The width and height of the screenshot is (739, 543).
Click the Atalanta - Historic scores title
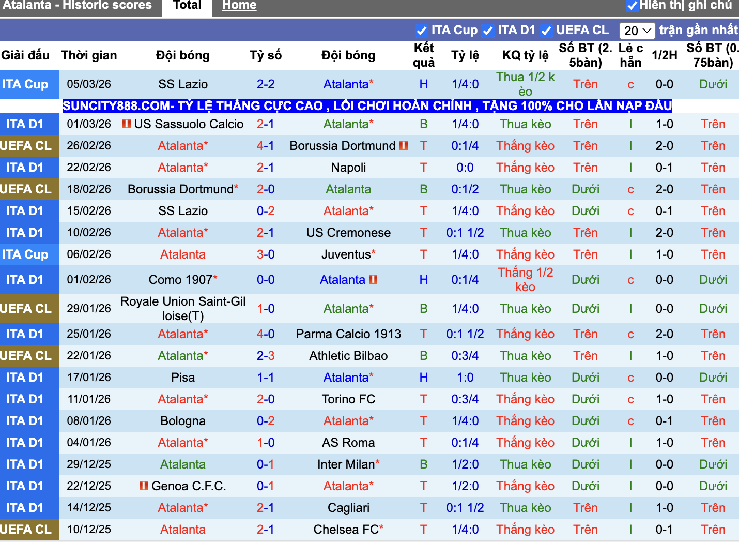pyautogui.click(x=78, y=6)
